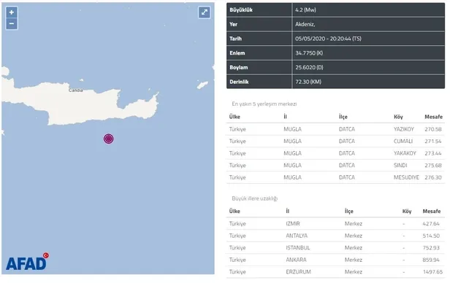Select distance 276.30 for MESUDIYE

[433, 177]
